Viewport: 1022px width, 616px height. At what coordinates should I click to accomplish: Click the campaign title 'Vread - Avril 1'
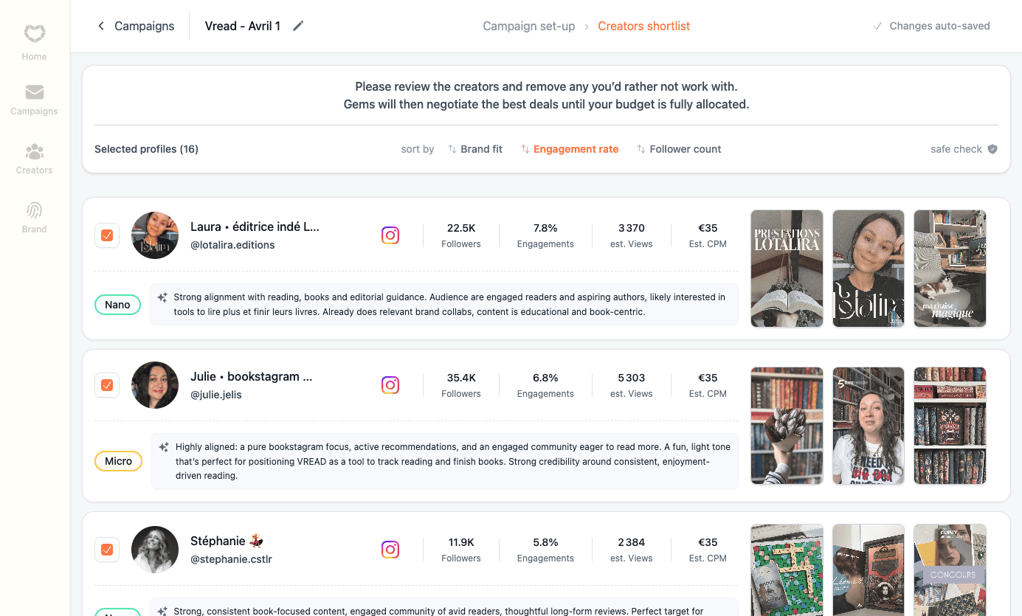click(x=243, y=27)
